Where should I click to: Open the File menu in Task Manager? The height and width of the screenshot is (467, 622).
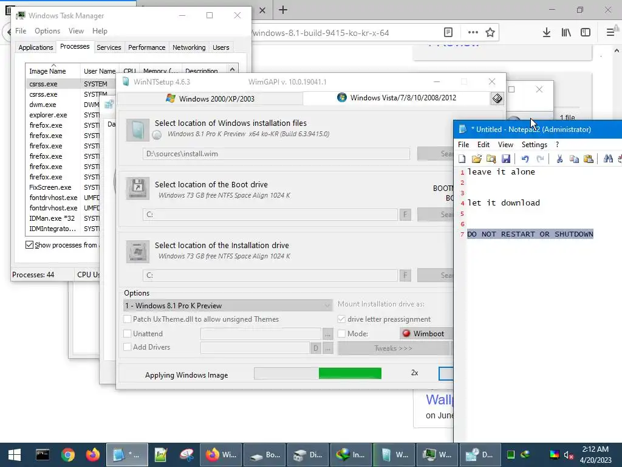click(21, 30)
